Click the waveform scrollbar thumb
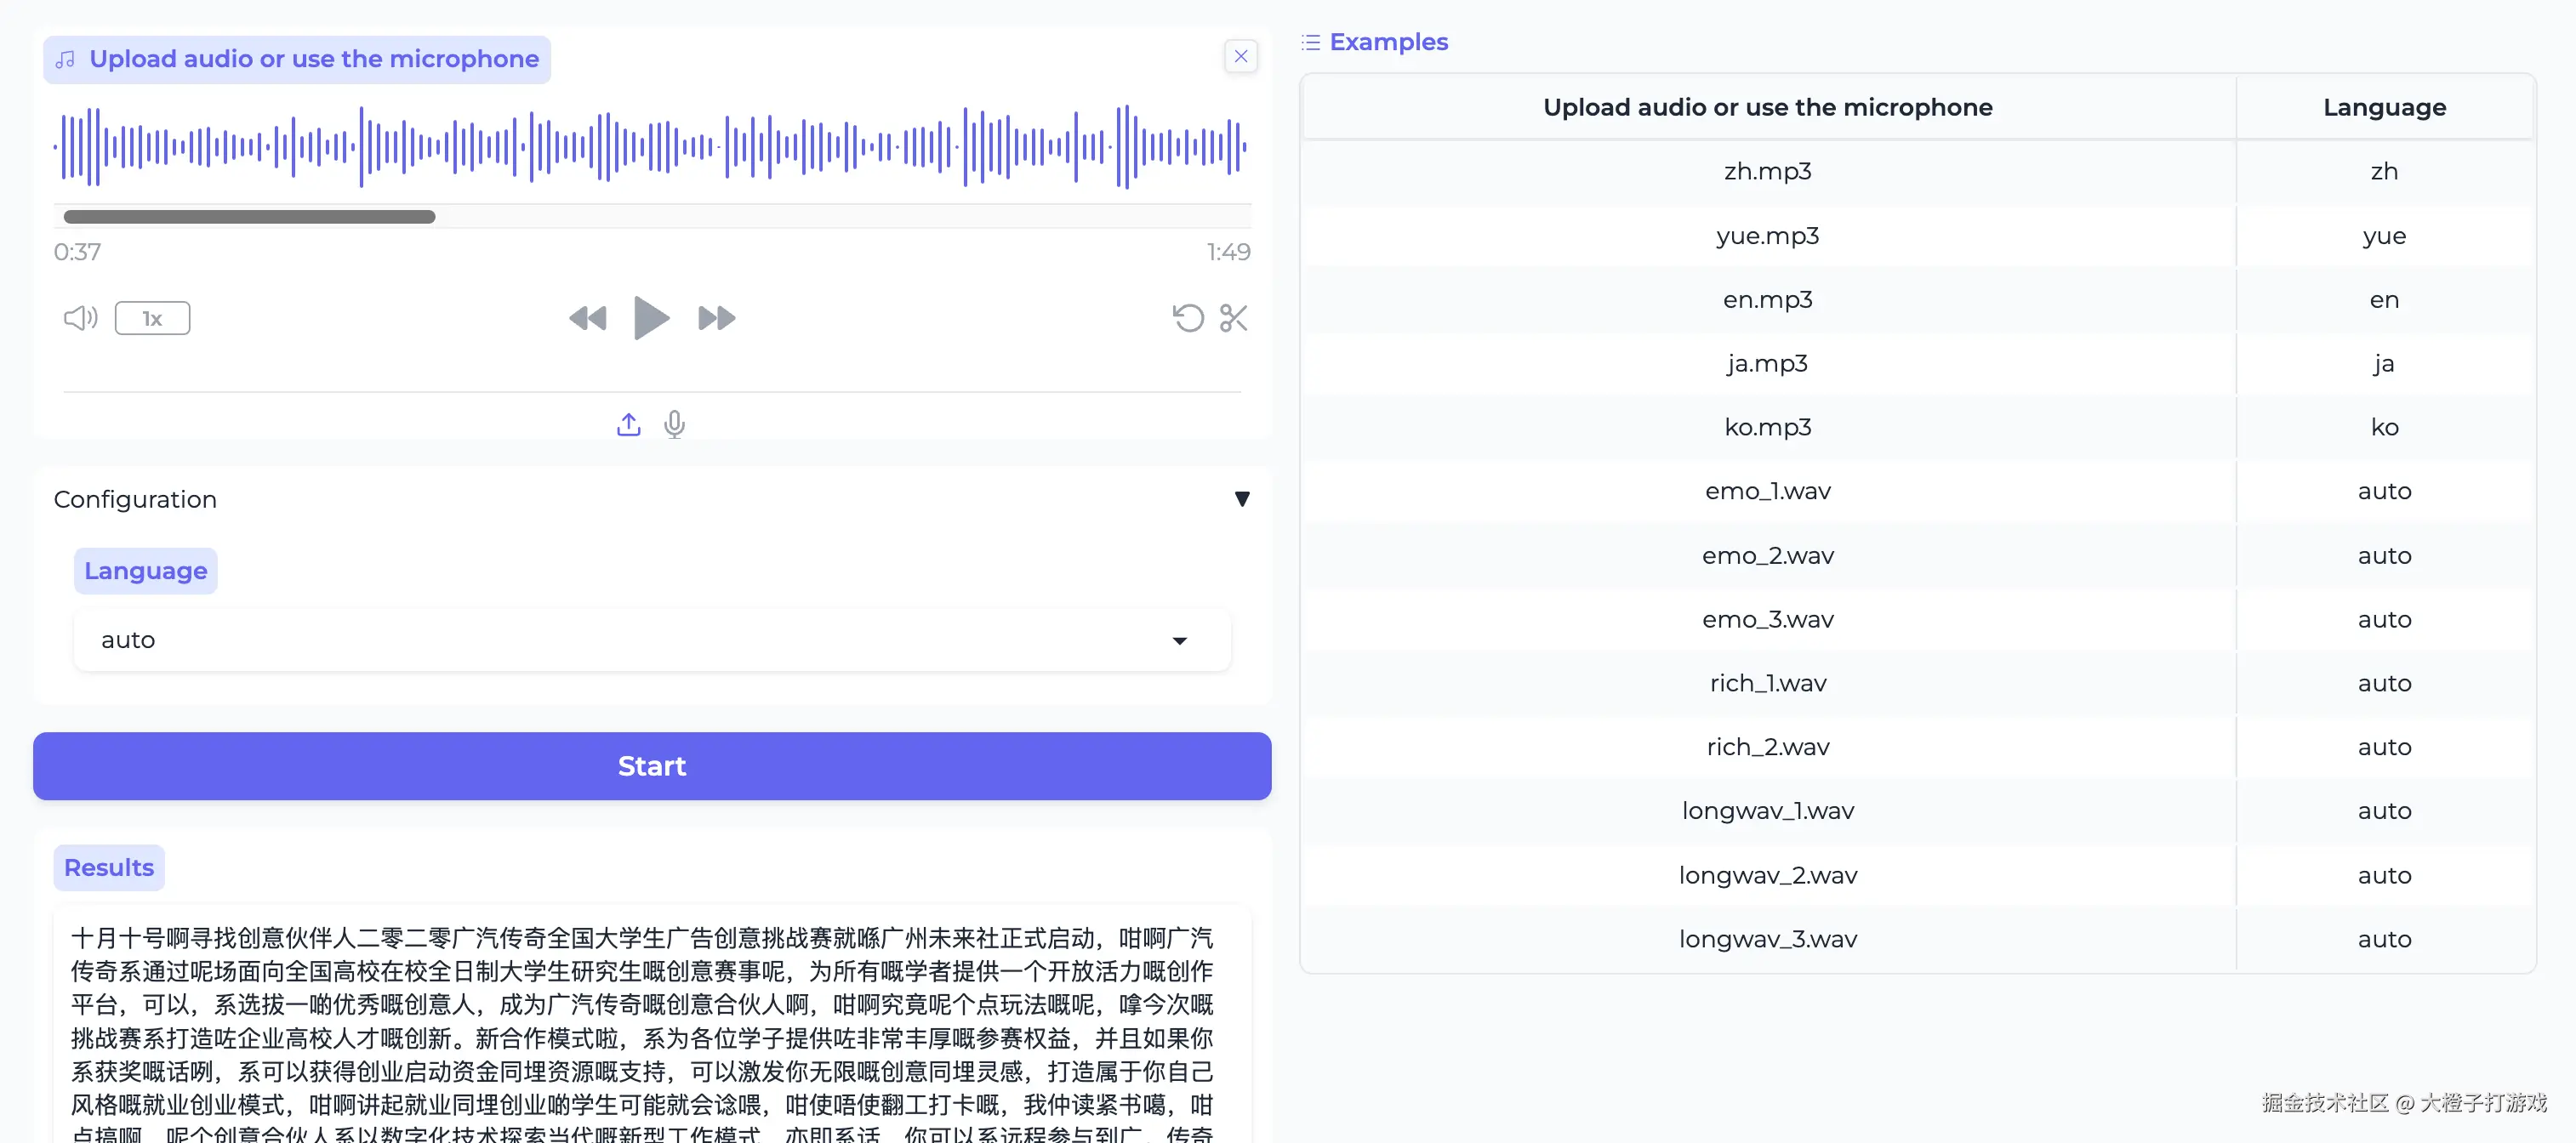Viewport: 2576px width, 1143px height. pyautogui.click(x=249, y=217)
